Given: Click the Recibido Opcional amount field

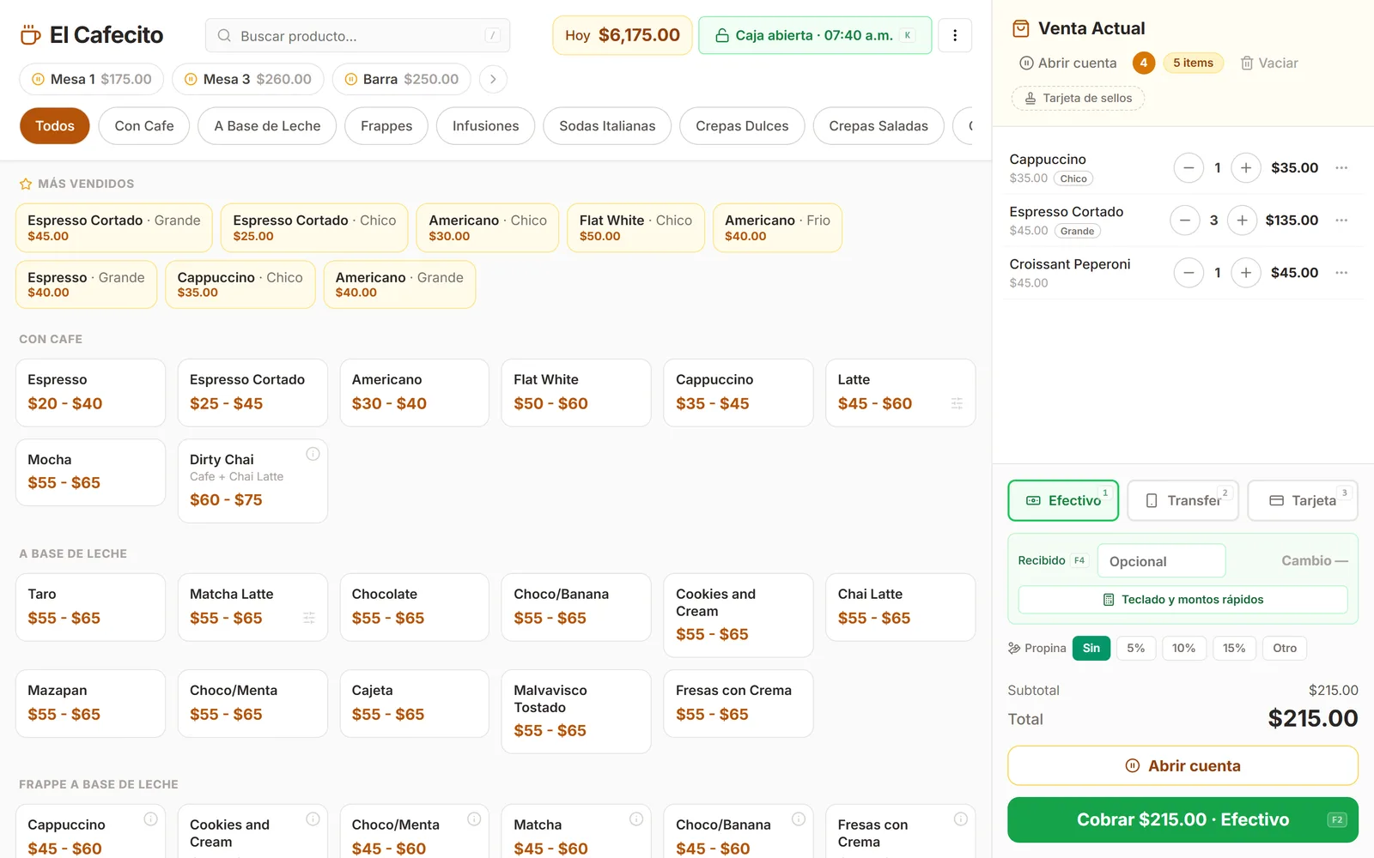Looking at the screenshot, I should (1161, 561).
